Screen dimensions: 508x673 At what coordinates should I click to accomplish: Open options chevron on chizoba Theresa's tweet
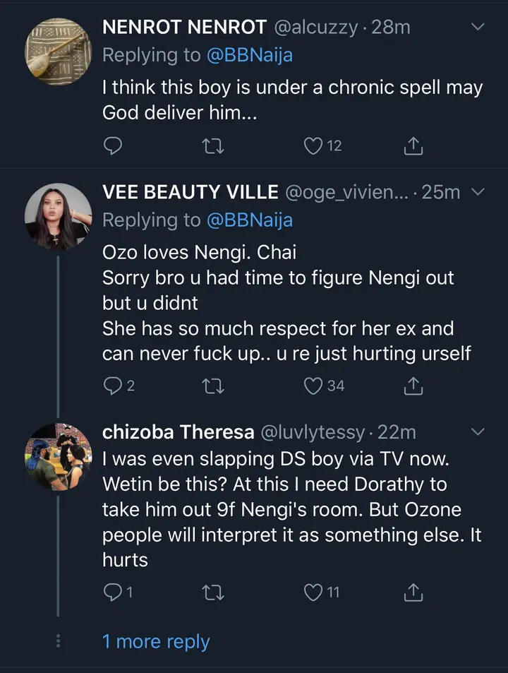[478, 431]
